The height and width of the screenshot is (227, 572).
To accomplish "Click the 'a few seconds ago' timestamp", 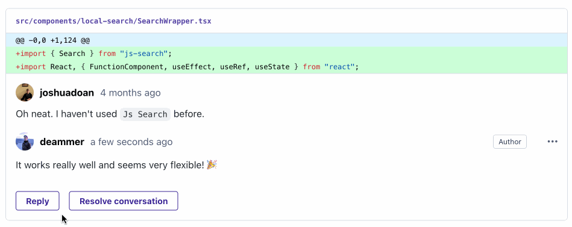I will click(x=131, y=141).
